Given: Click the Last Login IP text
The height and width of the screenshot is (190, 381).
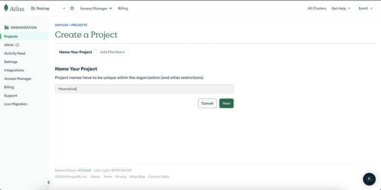Looking at the screenshot, I should point(112,171).
